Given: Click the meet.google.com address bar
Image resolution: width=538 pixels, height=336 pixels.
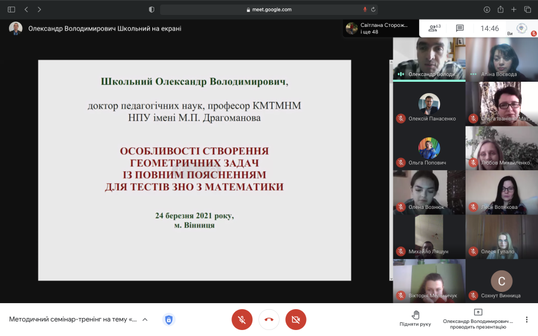Looking at the screenshot, I should (268, 10).
